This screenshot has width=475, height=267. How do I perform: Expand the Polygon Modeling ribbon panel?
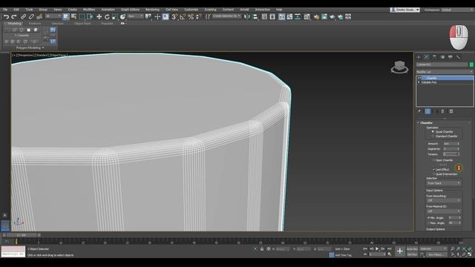[x=30, y=47]
